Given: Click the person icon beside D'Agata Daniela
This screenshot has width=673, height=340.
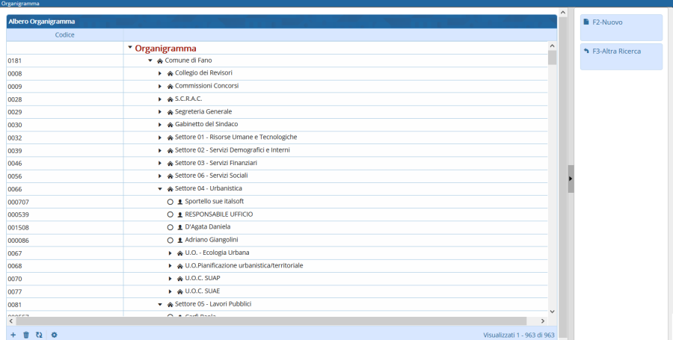Looking at the screenshot, I should [x=179, y=227].
